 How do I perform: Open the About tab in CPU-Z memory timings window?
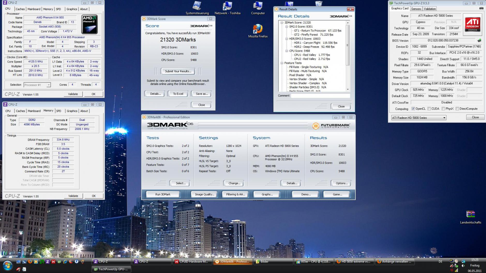84,111
